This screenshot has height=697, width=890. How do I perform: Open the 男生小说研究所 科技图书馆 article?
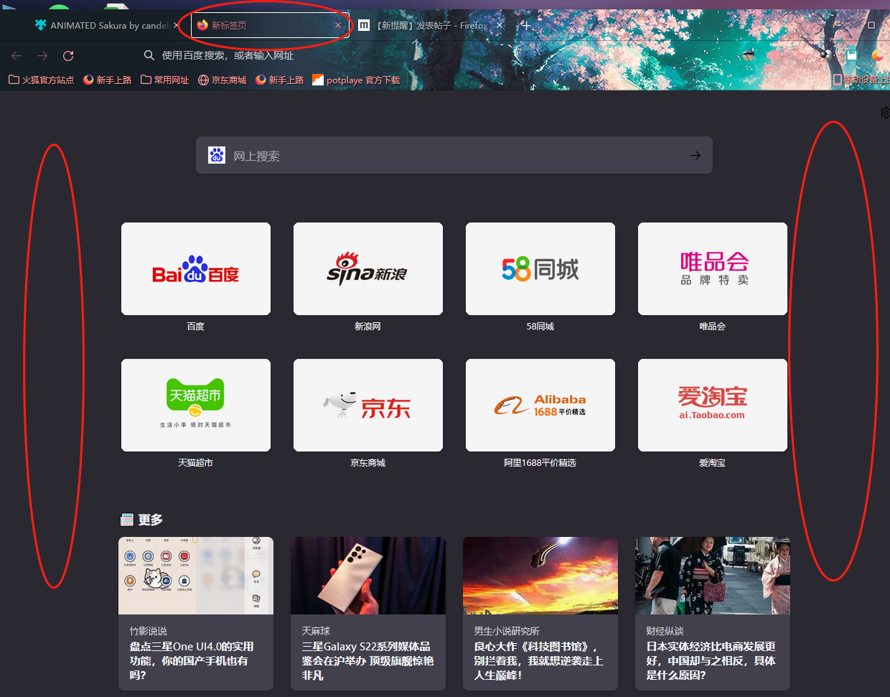[x=540, y=614]
